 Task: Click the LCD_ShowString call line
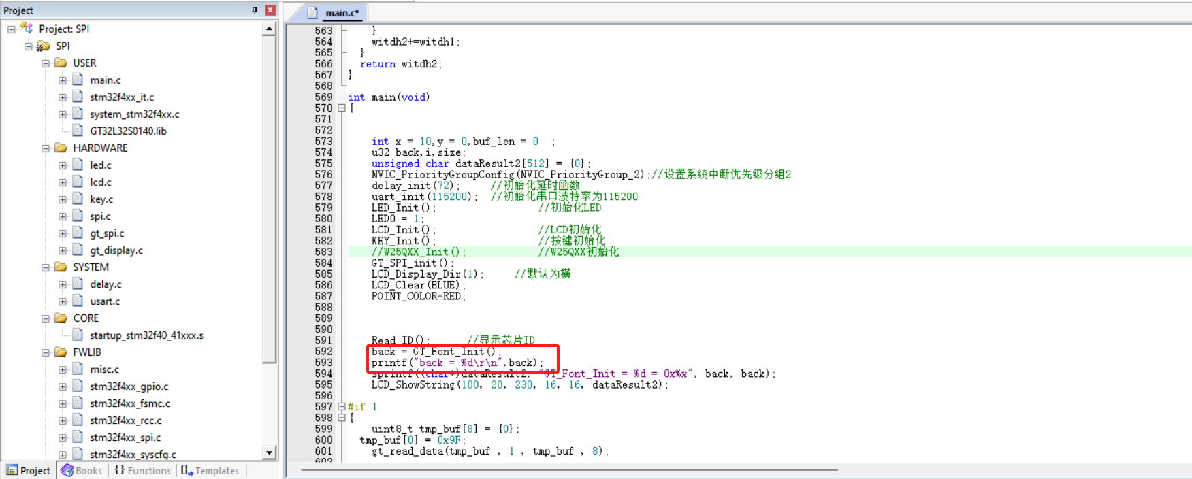pyautogui.click(x=520, y=384)
